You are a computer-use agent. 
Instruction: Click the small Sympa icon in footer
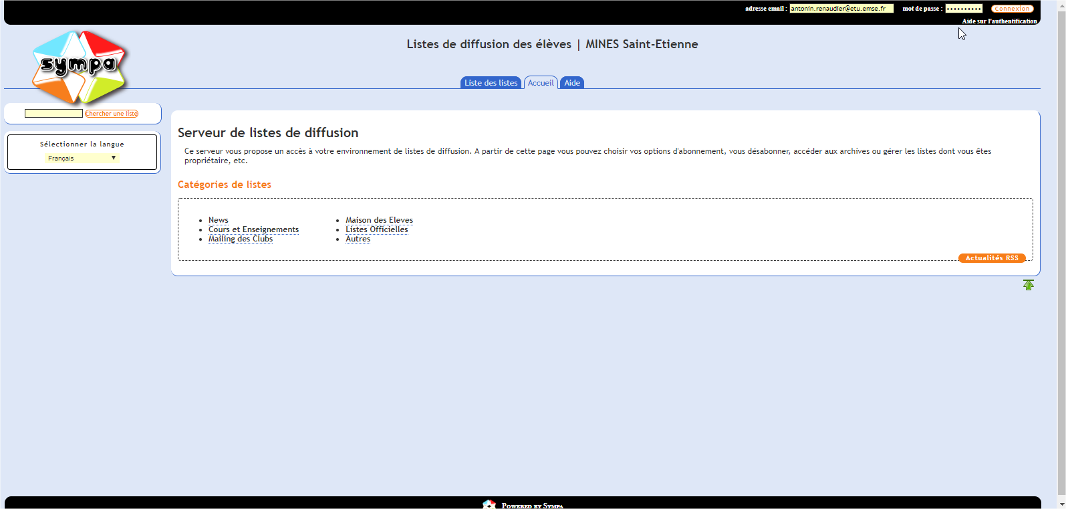pos(489,504)
